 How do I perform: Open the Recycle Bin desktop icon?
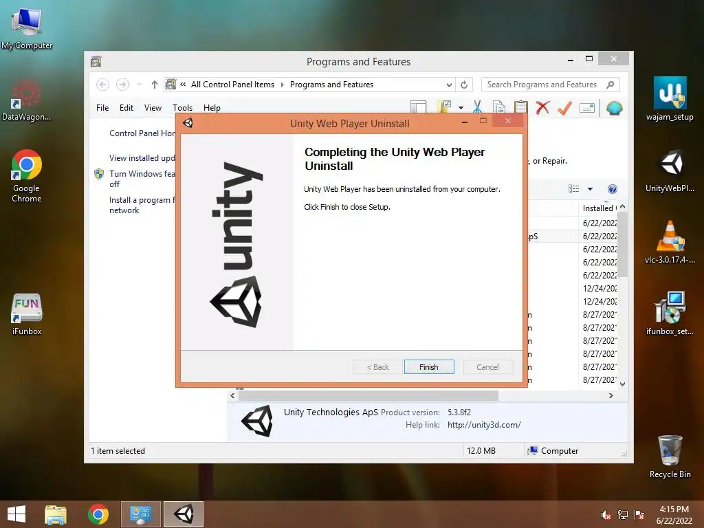tap(670, 456)
